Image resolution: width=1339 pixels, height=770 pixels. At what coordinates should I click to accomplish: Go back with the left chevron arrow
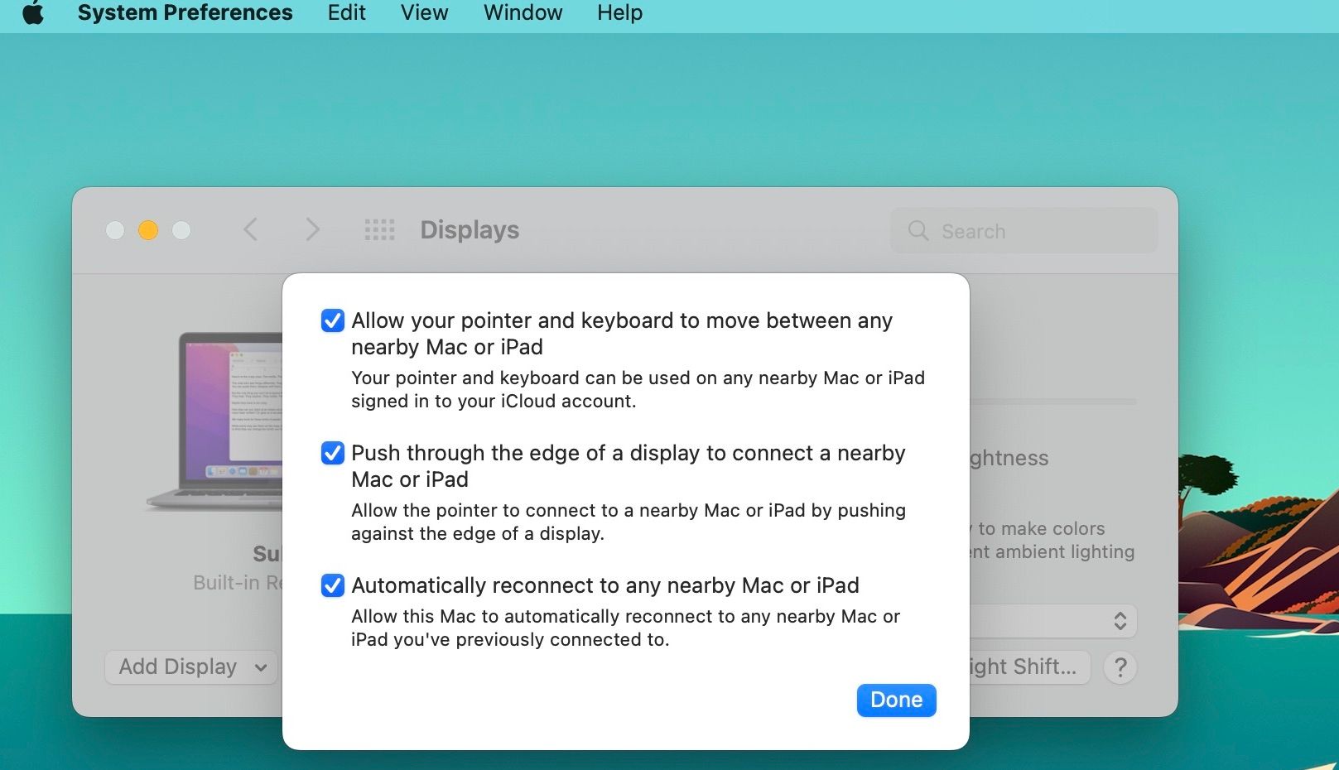[x=251, y=229]
